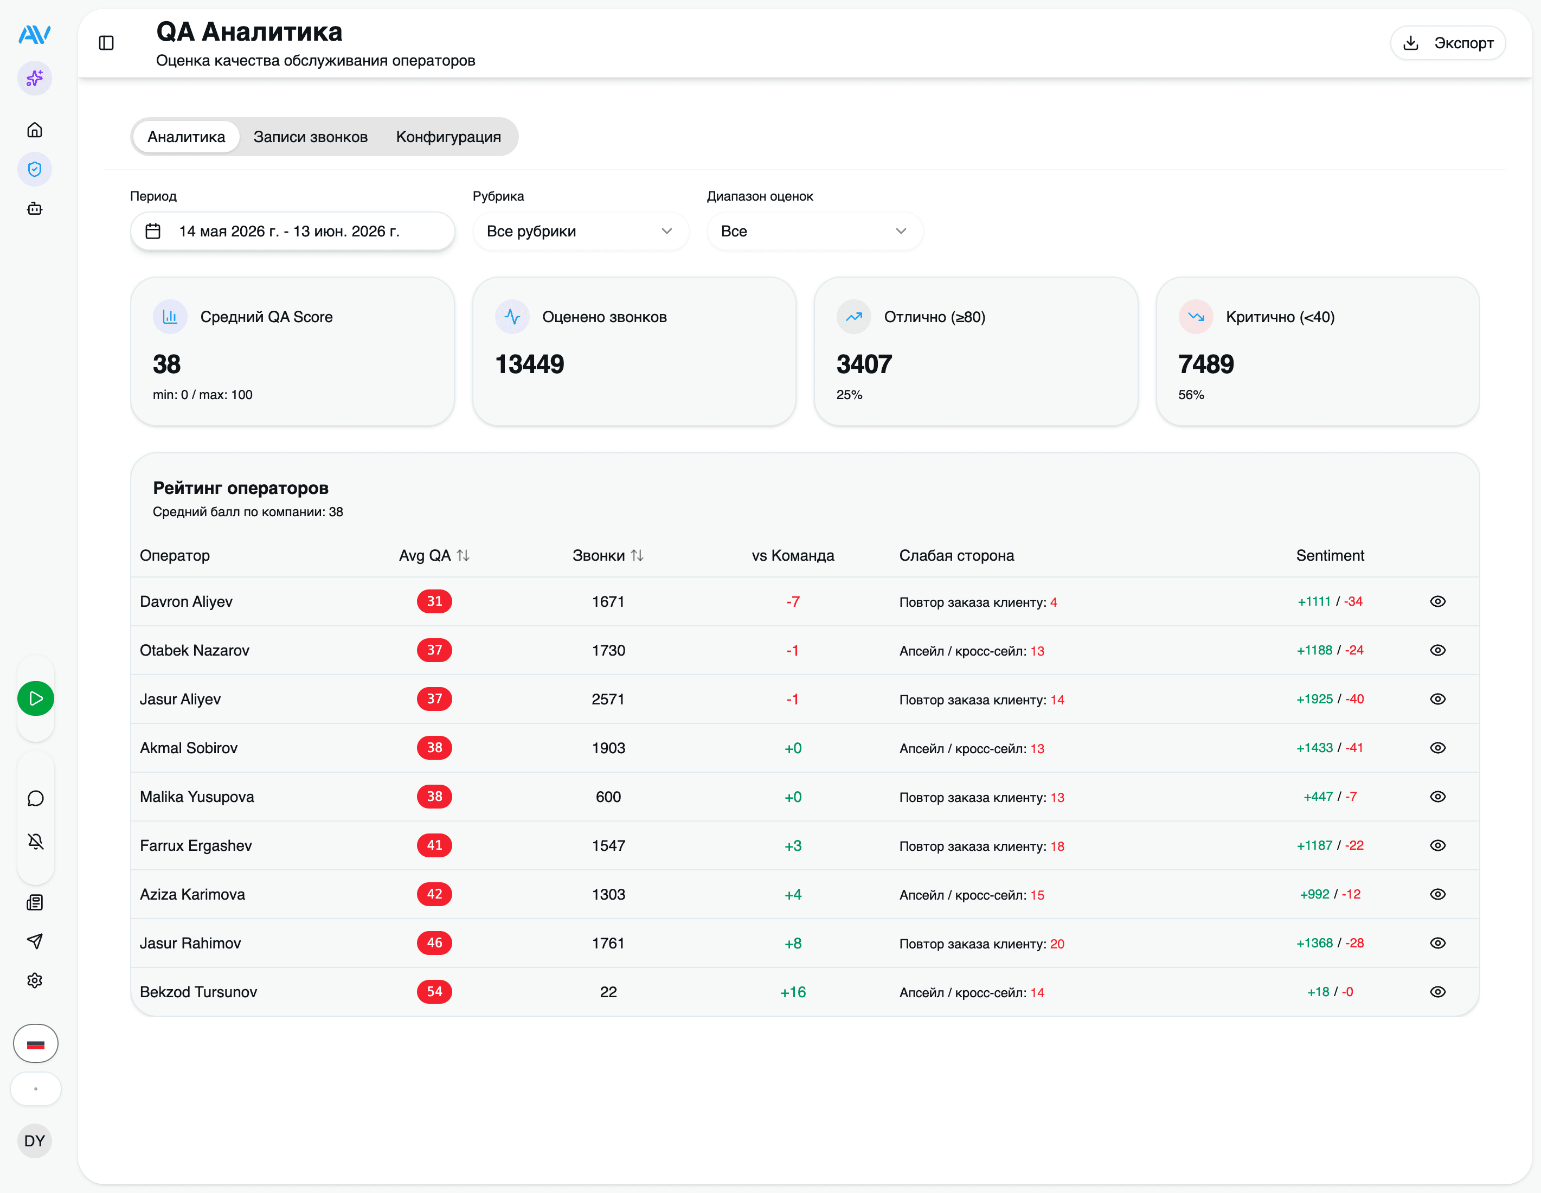The image size is (1541, 1193).
Task: Open the chat bubble icon
Action: [35, 799]
